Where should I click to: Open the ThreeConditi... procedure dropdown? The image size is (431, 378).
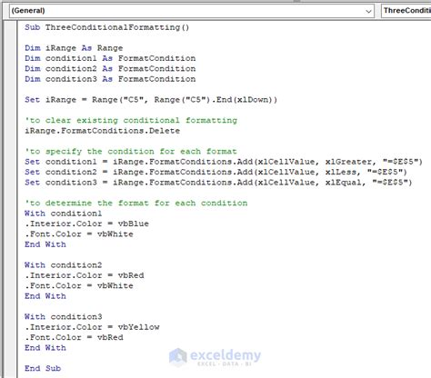[406, 11]
